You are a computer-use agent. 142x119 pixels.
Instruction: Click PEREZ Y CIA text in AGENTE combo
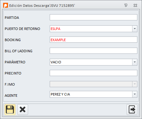pyautogui.click(x=60, y=94)
